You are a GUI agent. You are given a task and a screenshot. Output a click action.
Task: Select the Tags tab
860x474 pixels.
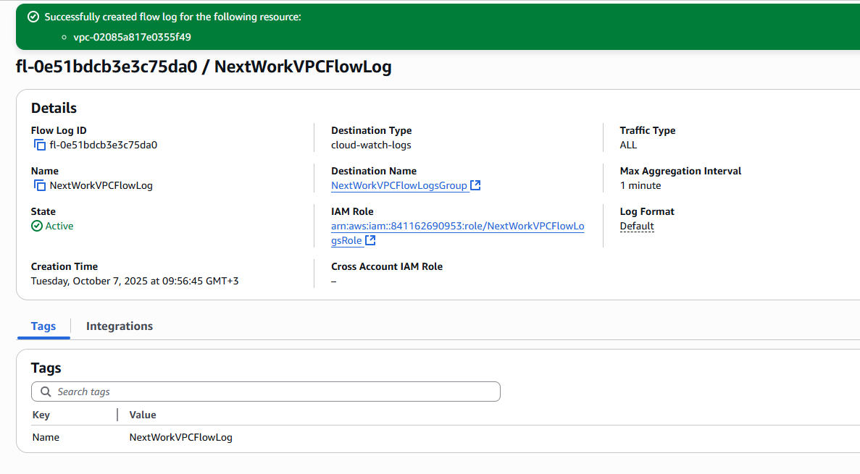pyautogui.click(x=43, y=326)
